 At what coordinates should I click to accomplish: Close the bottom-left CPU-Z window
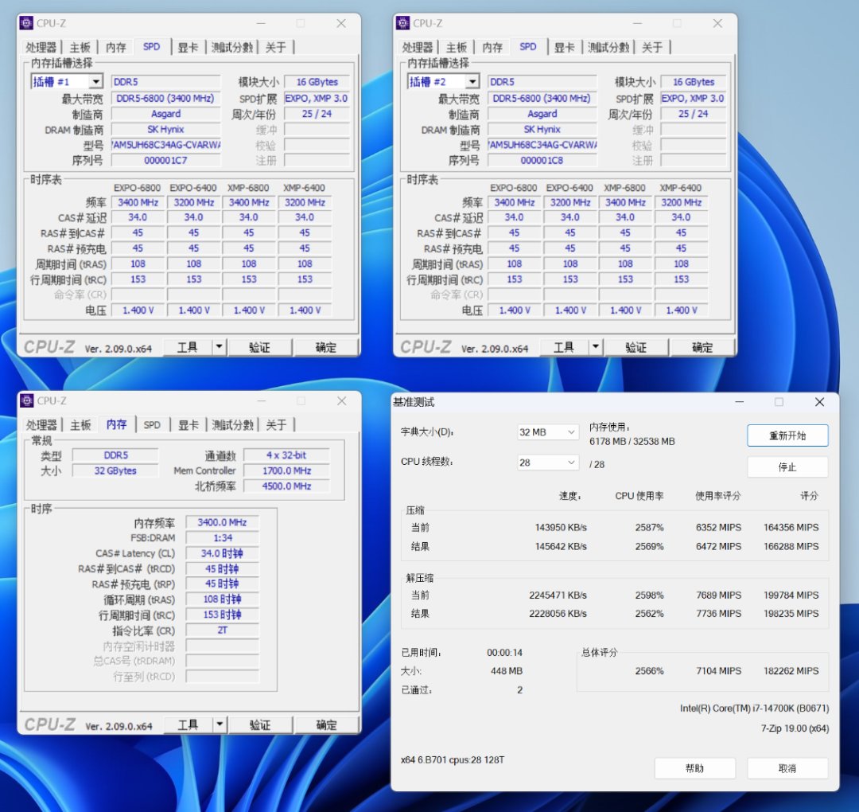(x=342, y=400)
